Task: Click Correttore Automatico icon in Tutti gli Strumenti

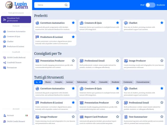Action: tap(37, 89)
